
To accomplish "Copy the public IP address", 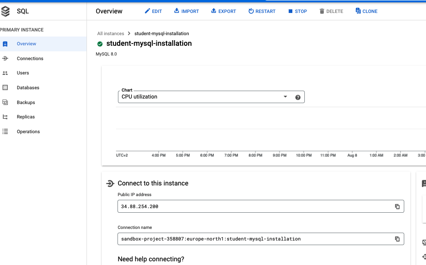I will [x=397, y=207].
